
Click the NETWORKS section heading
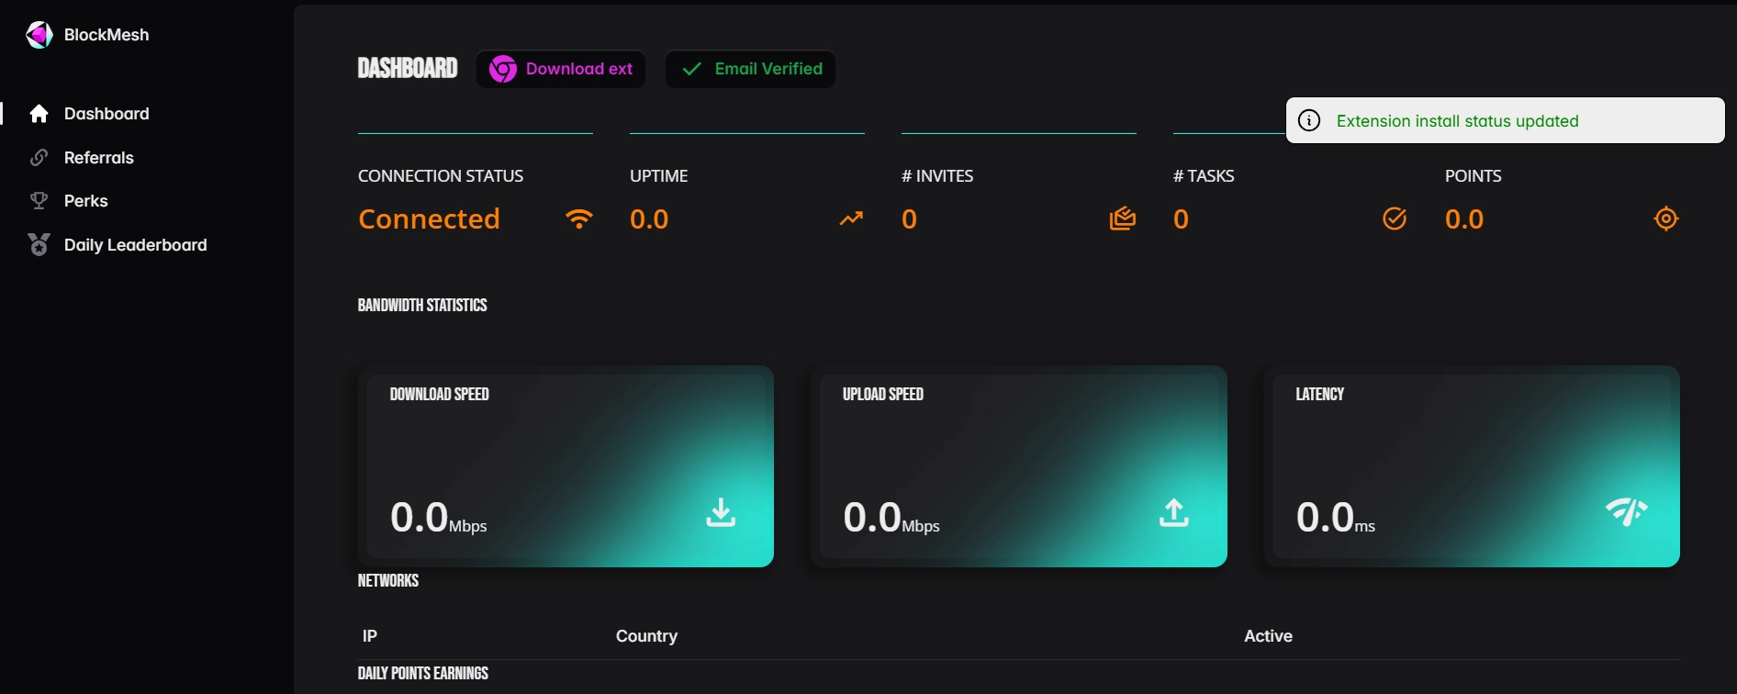tap(388, 581)
